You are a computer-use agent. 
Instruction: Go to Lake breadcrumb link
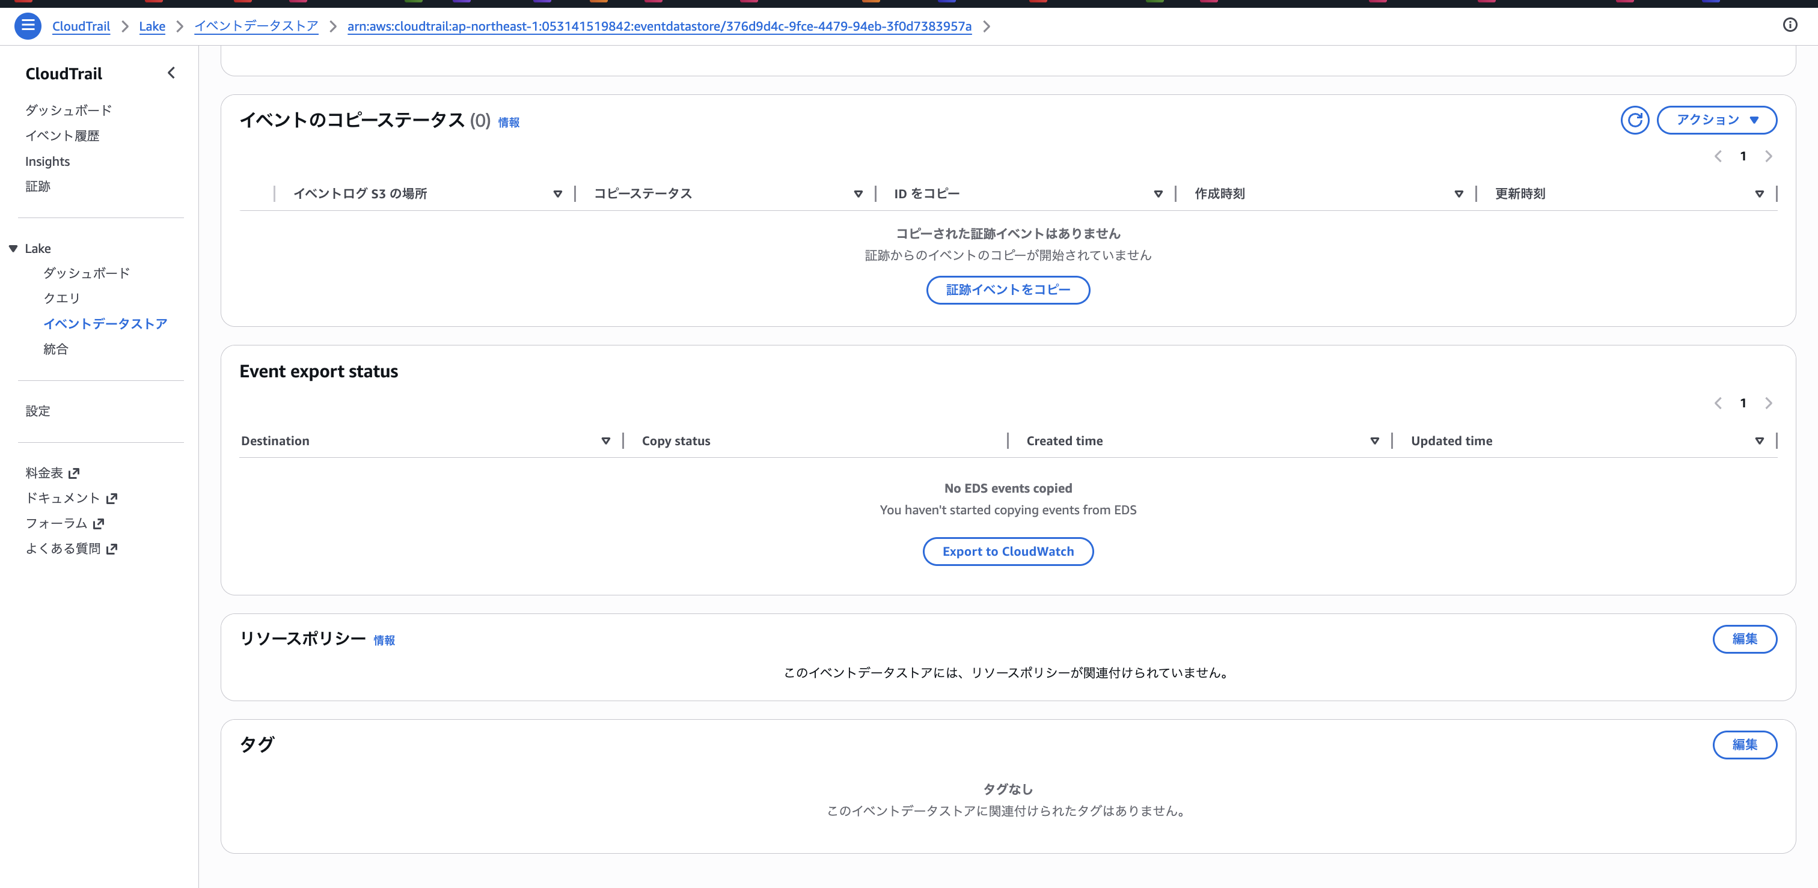151,26
